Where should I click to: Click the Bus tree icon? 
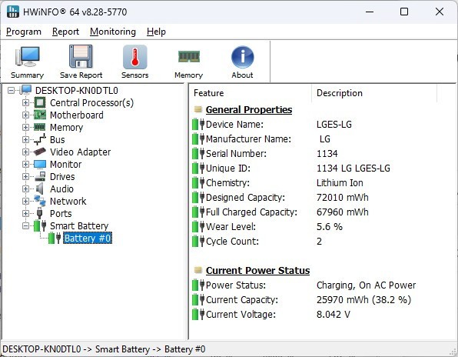coord(40,139)
